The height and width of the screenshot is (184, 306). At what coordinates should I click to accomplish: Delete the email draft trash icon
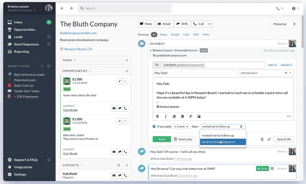pos(262,139)
